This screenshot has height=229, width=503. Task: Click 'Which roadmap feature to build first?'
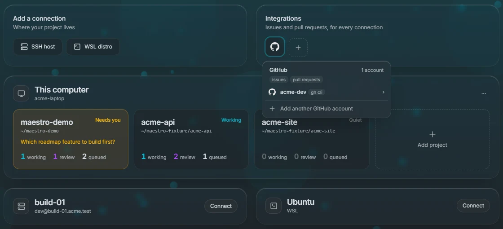pos(68,142)
